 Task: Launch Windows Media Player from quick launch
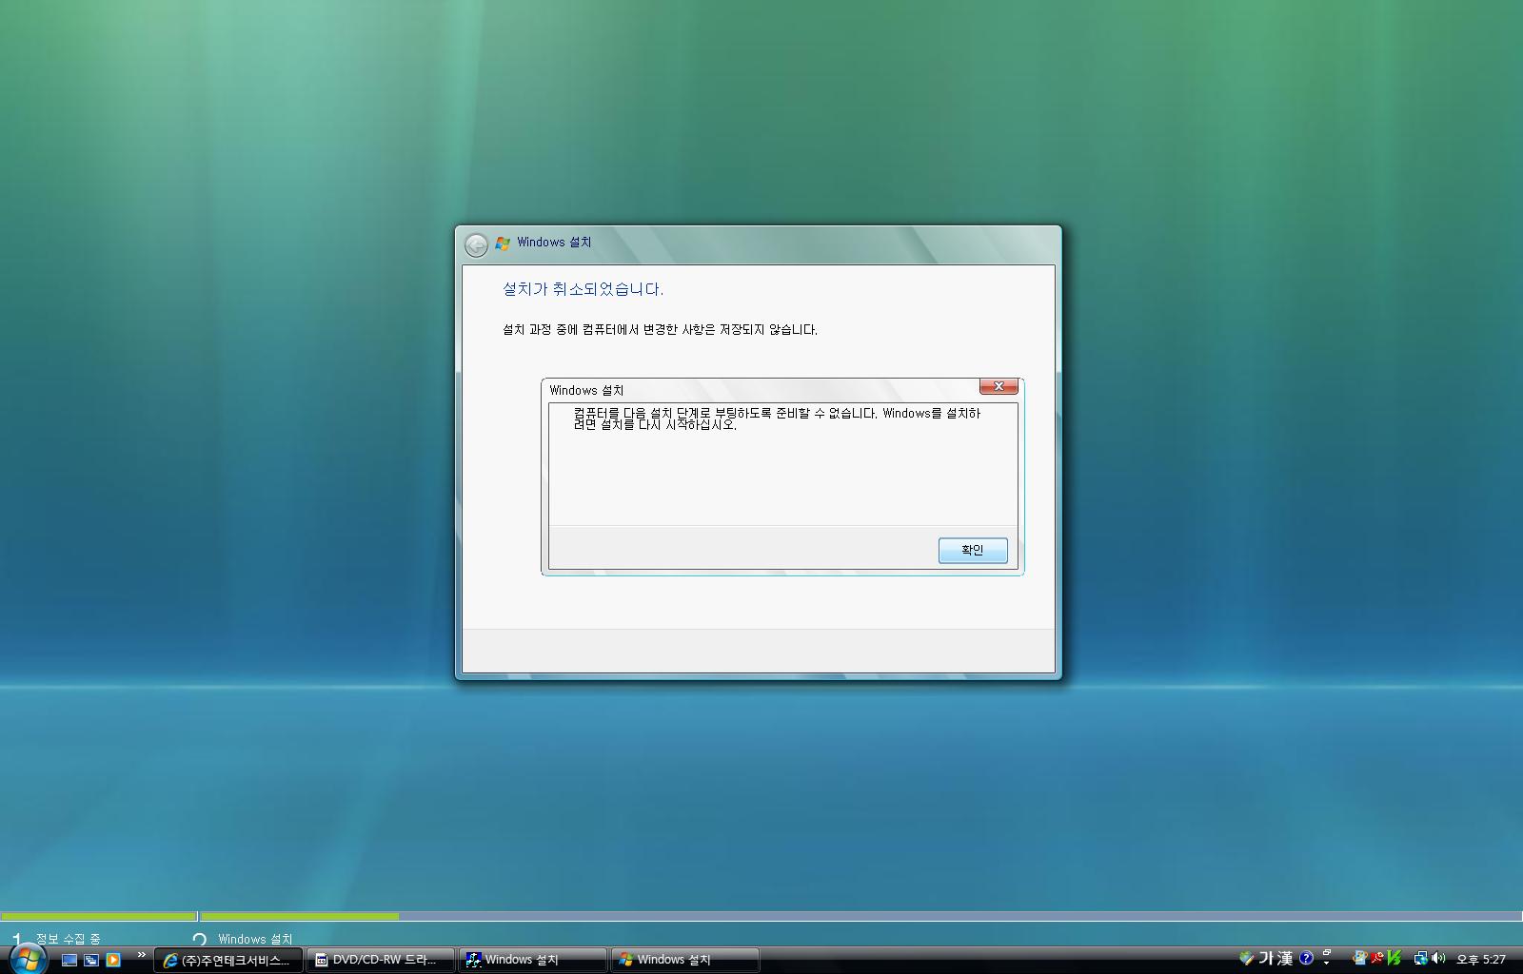[x=113, y=960]
